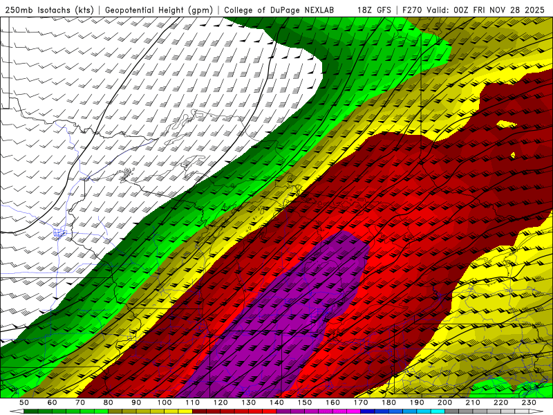Click the 80 value on the color scale
The width and height of the screenshot is (553, 415).
pos(109,403)
